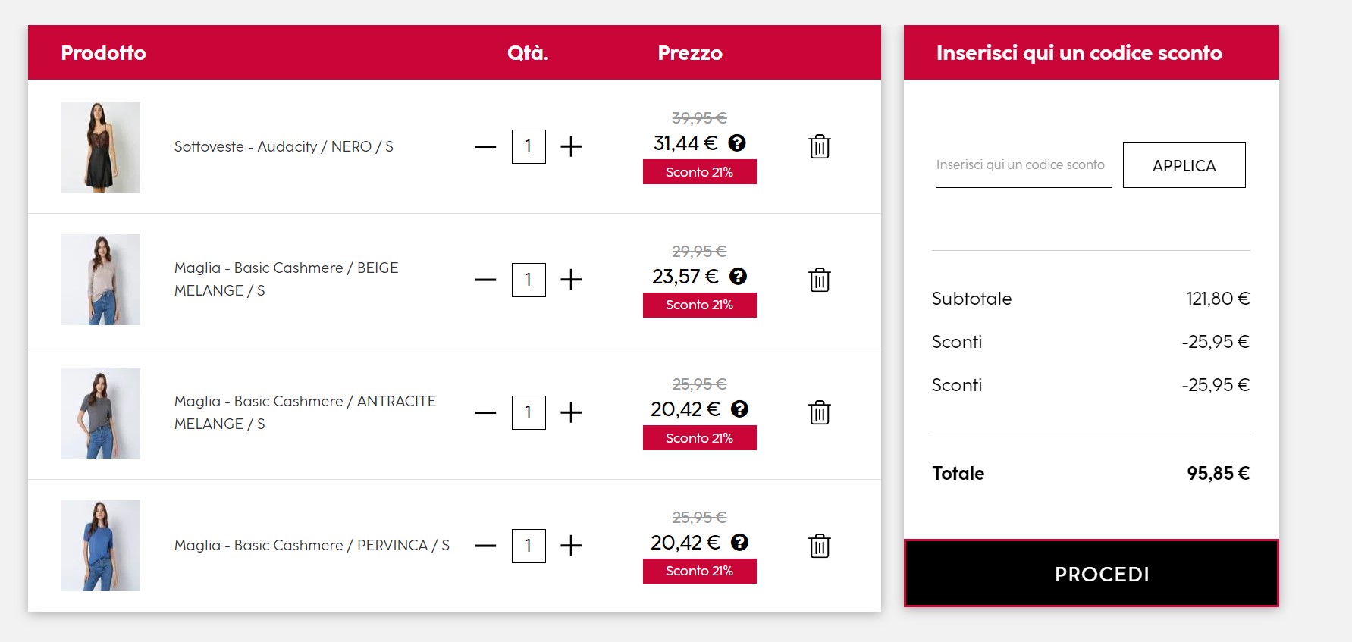Click question mark icon in ANTRACITE row
The image size is (1352, 642).
(x=740, y=409)
